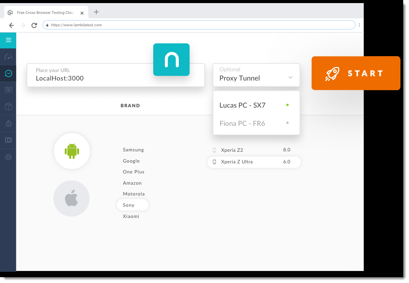Select the Amazon brand
The image size is (409, 283).
point(132,183)
